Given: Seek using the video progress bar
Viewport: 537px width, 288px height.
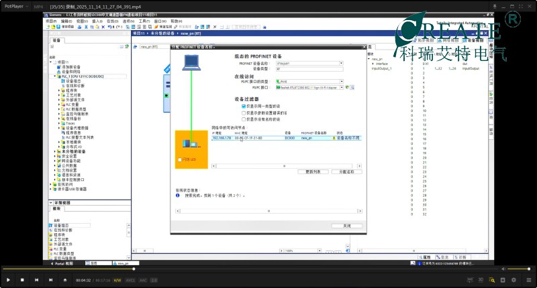Looking at the screenshot, I should pos(250,269).
